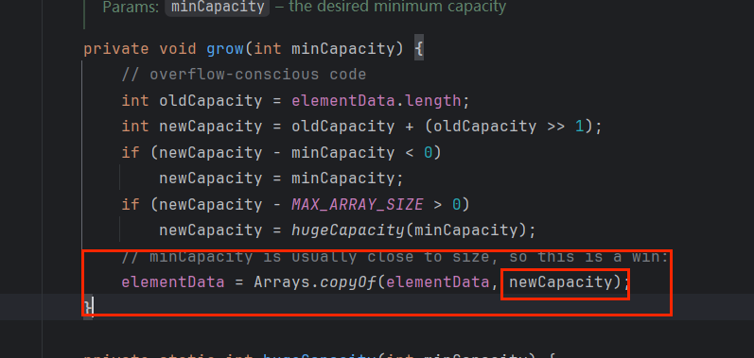Click the 0 in 'minCapacity < 0'
Screen dimensions: 754x358
[428, 152]
